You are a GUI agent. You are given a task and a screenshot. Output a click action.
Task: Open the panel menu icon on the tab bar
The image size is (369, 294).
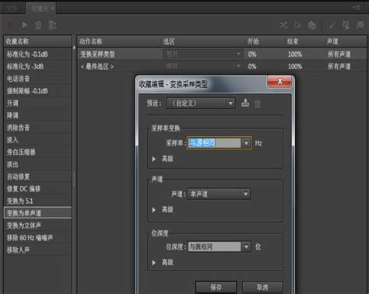point(357,8)
